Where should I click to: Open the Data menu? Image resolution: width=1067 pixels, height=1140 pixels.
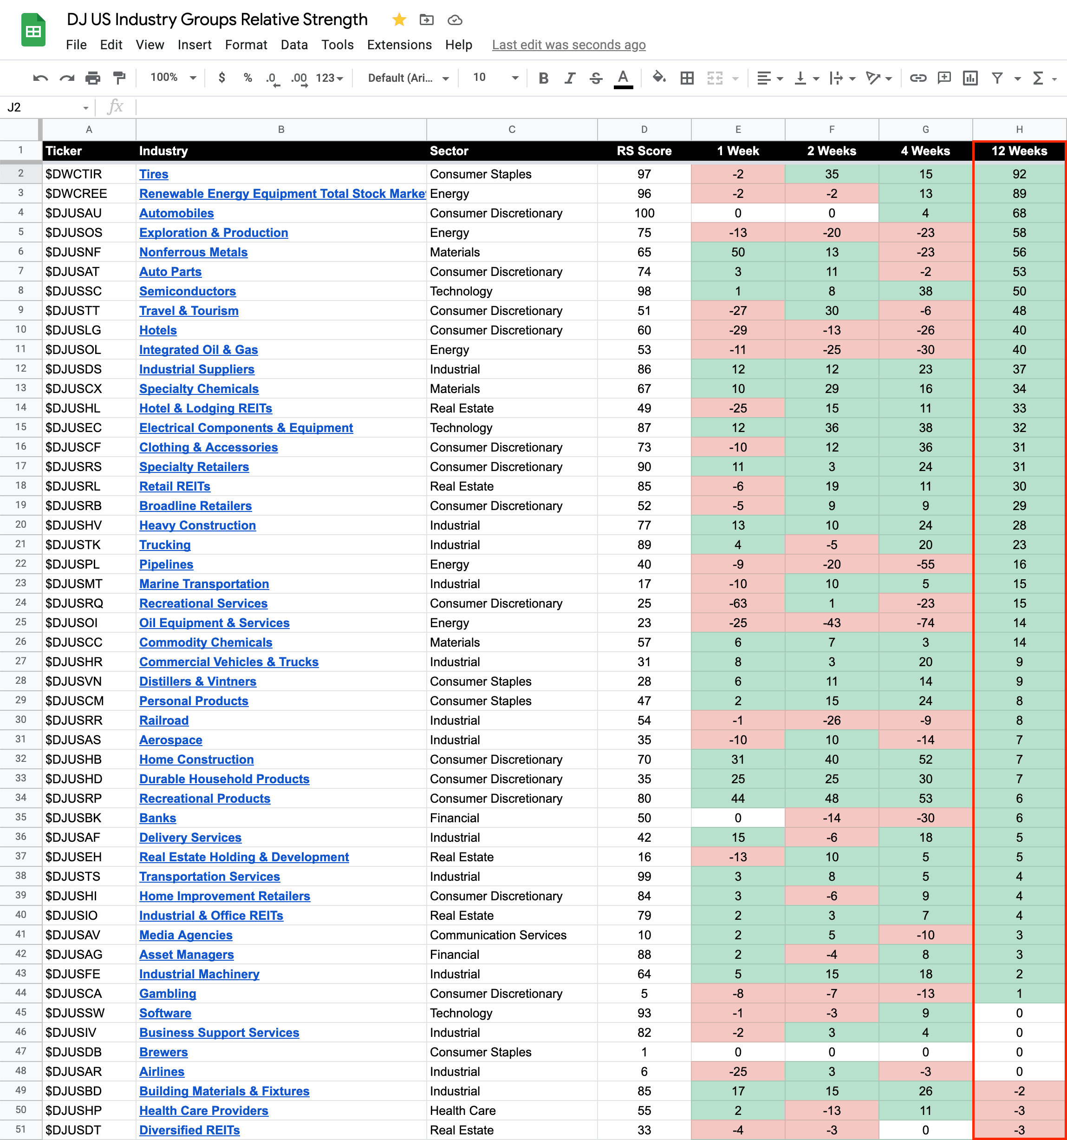point(294,45)
